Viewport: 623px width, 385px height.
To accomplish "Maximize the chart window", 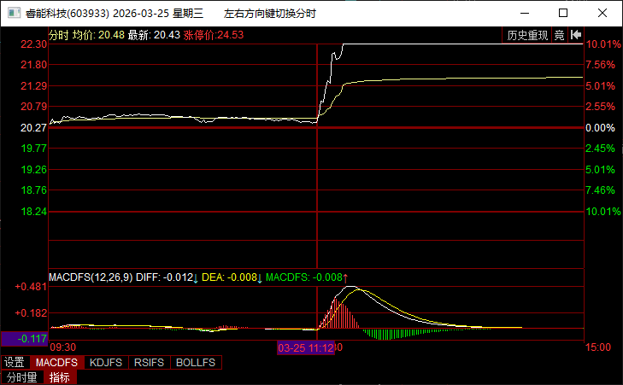I will pos(562,14).
